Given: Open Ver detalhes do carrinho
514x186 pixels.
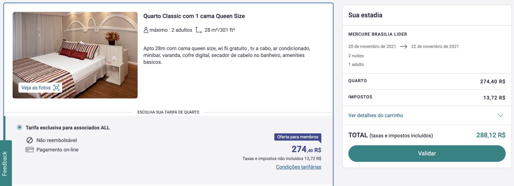Looking at the screenshot, I should coord(376,115).
